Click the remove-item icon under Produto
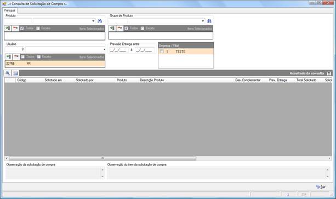 click(15, 29)
